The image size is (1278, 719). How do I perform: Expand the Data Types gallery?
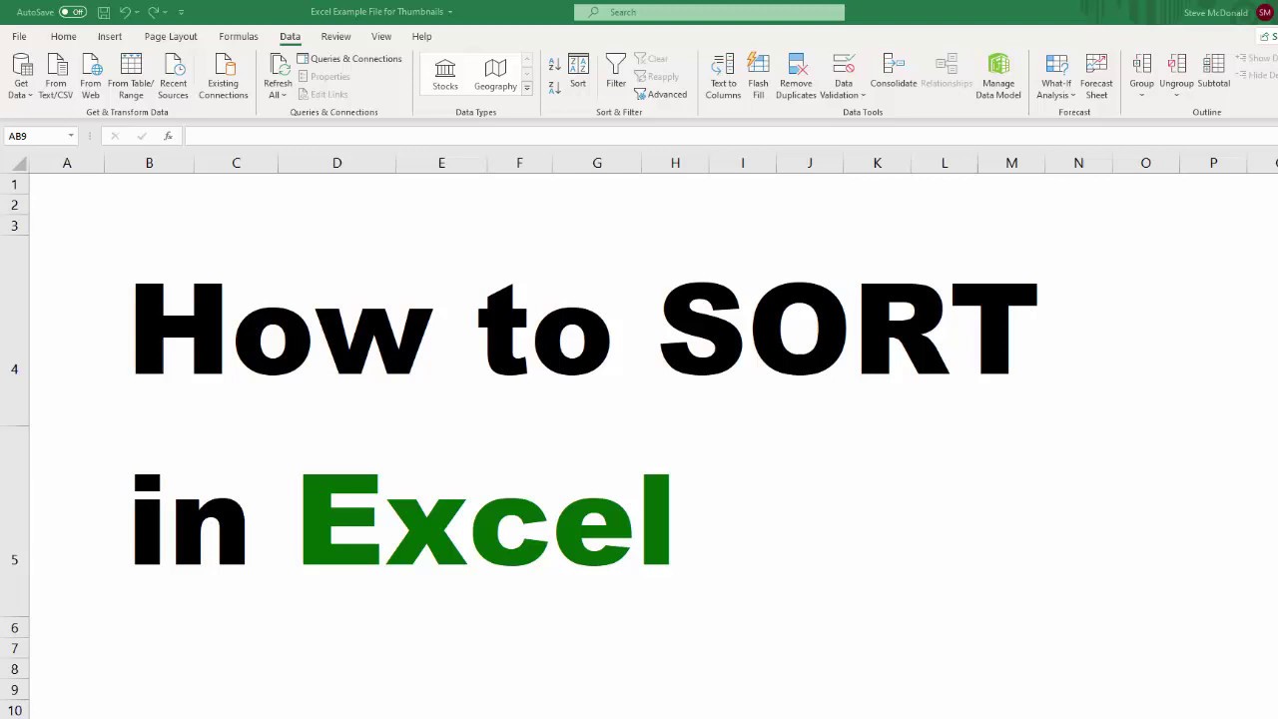coord(527,89)
